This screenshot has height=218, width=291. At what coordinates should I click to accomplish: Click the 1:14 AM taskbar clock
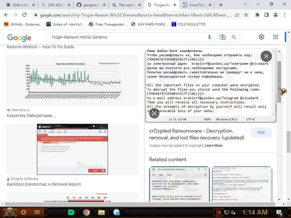point(255,212)
